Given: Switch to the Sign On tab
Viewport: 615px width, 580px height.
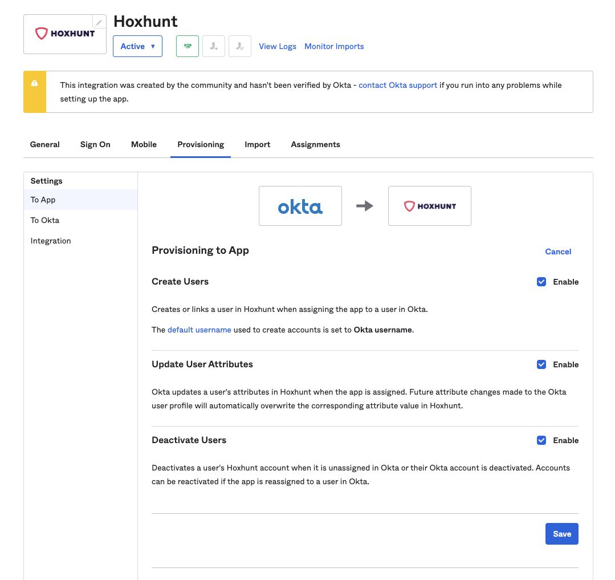Looking at the screenshot, I should click(95, 144).
